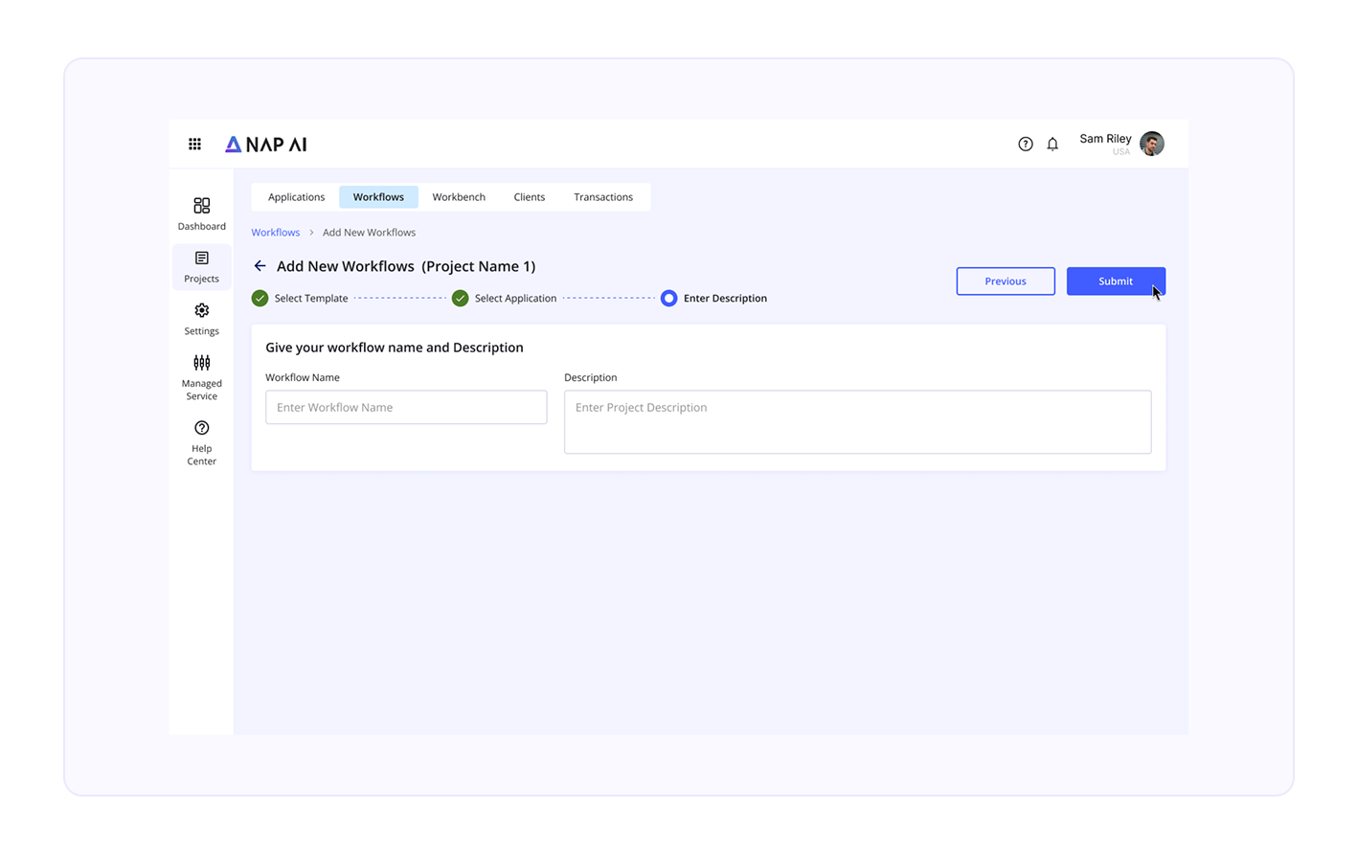Click the Select Application step checkmark
Screen dimensions: 1356x854
tap(460, 298)
